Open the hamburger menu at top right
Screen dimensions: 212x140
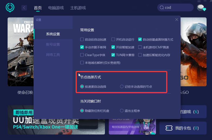click(199, 1)
